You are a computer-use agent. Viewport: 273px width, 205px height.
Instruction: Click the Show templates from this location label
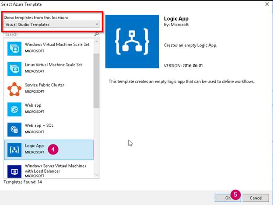36,17
